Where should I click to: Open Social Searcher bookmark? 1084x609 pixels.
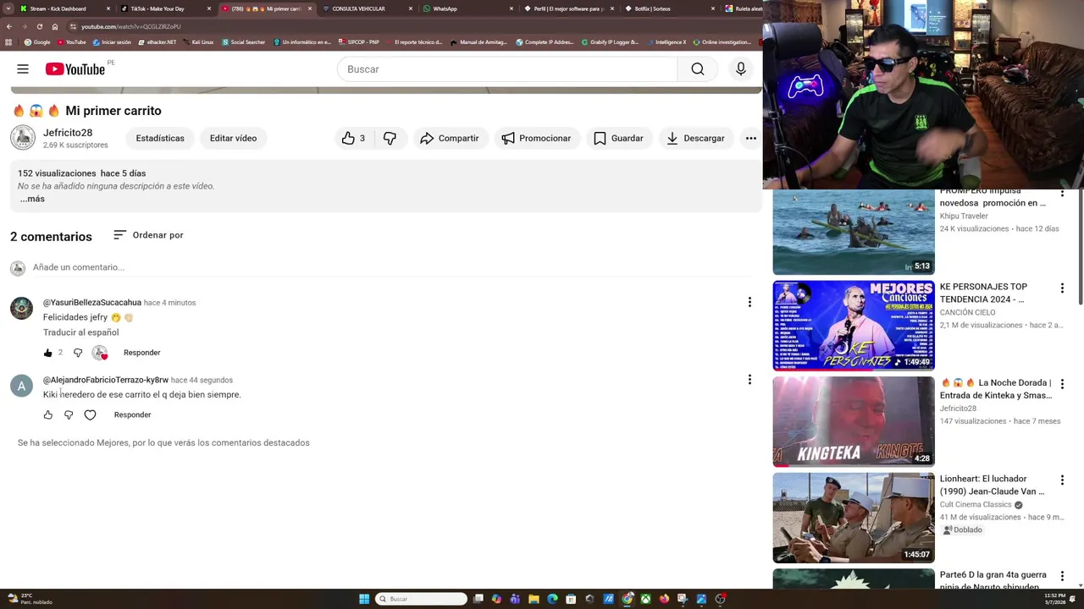point(244,41)
